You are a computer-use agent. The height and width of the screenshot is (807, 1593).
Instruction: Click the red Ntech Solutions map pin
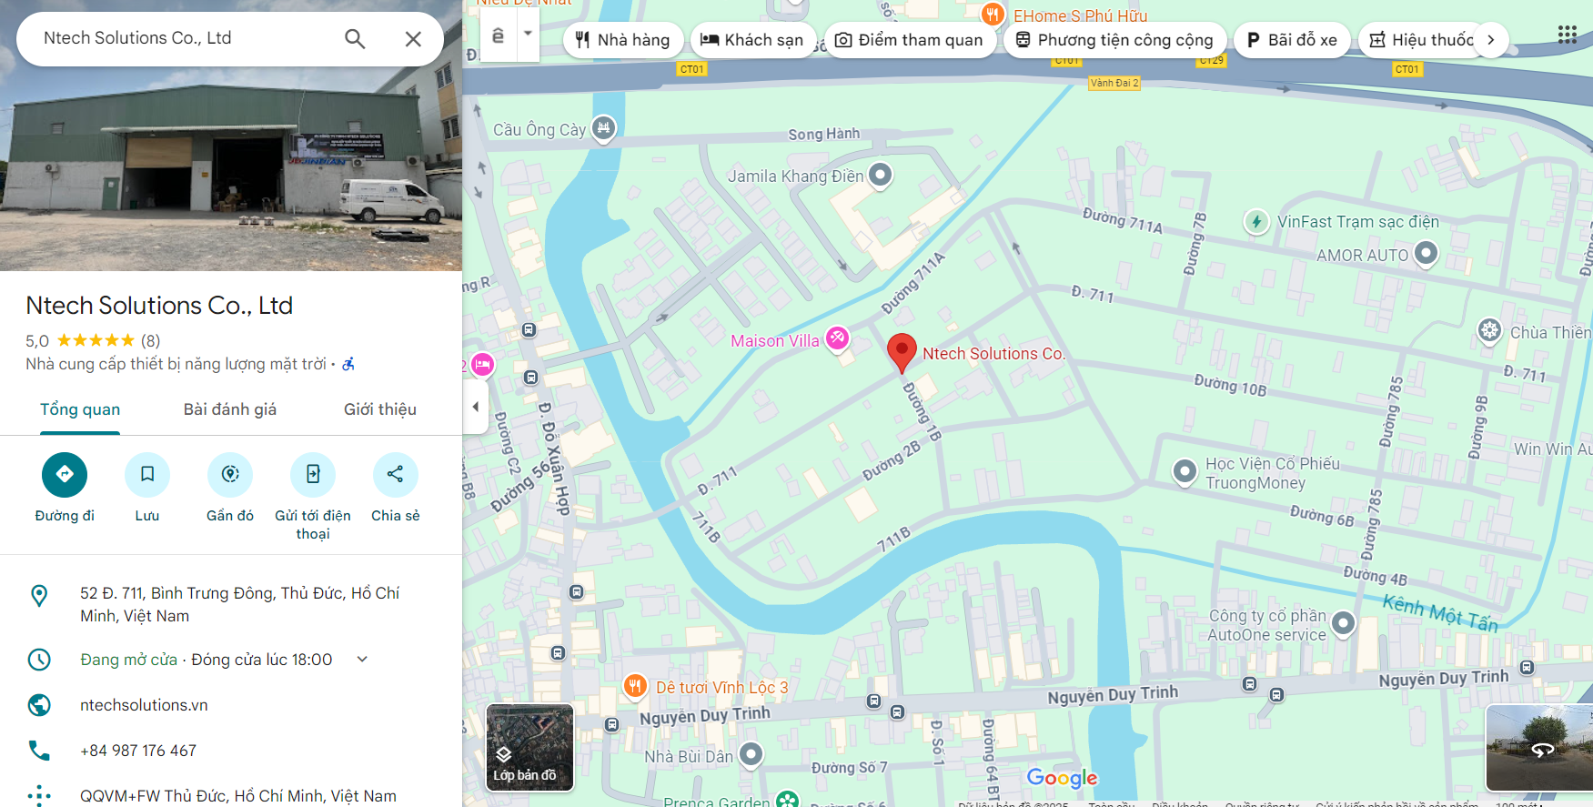pos(902,353)
